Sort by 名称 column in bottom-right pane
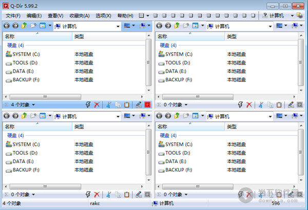 [190, 127]
